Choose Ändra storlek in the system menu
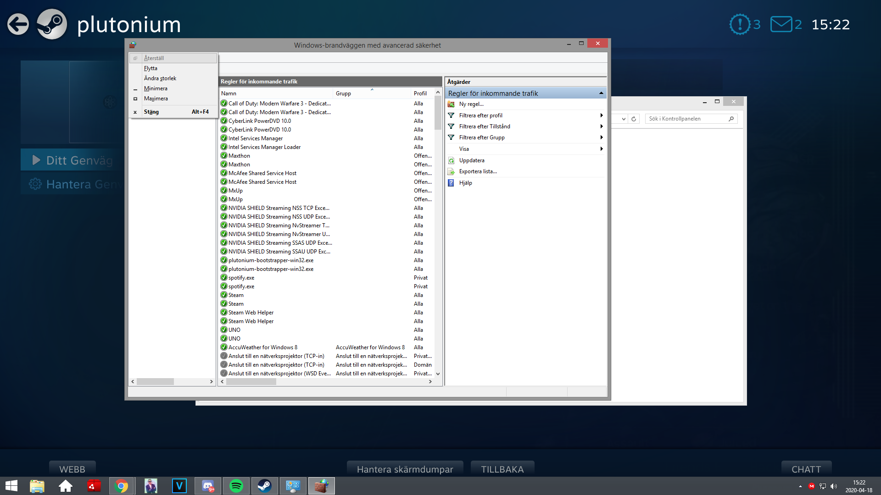Screen dimensions: 881x495 tap(173, 78)
